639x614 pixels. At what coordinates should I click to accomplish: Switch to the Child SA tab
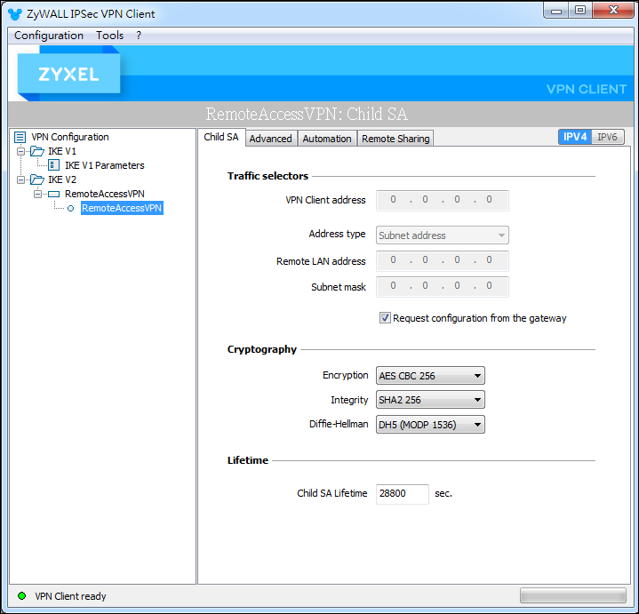pyautogui.click(x=221, y=138)
